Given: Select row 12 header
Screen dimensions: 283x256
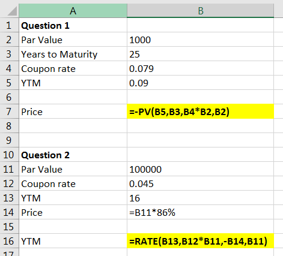Looking at the screenshot, I should [9, 183].
